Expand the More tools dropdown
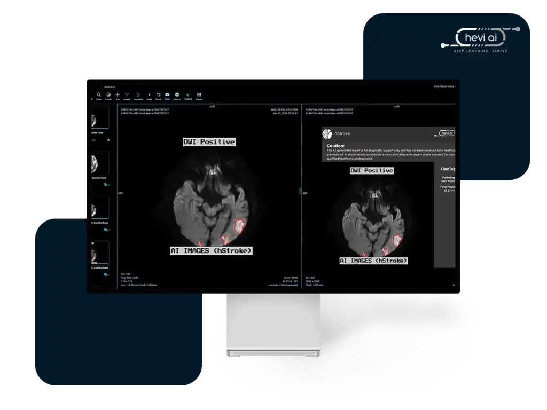The height and width of the screenshot is (410, 547). 177,95
